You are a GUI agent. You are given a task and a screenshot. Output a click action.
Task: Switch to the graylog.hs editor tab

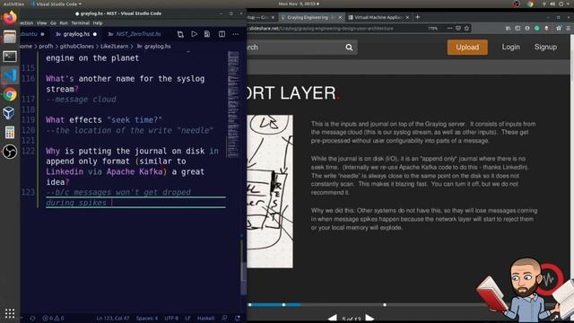(x=76, y=34)
